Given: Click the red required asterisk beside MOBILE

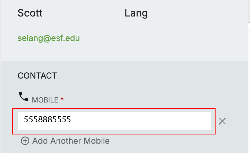Looking at the screenshot, I should pyautogui.click(x=62, y=100).
